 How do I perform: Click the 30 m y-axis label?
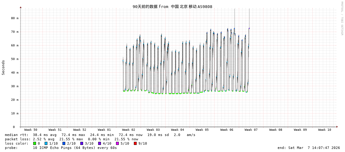(x=15, y=86)
